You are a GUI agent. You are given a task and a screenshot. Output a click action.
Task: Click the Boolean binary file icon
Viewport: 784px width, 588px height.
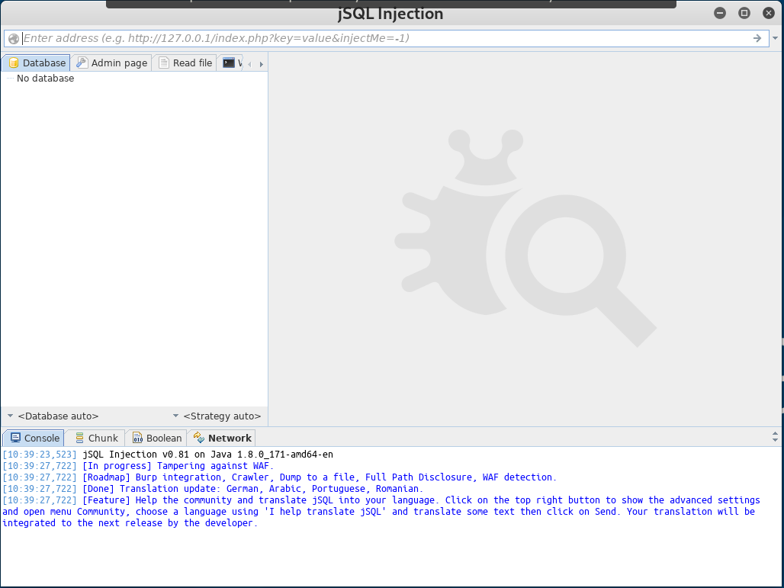coord(137,438)
